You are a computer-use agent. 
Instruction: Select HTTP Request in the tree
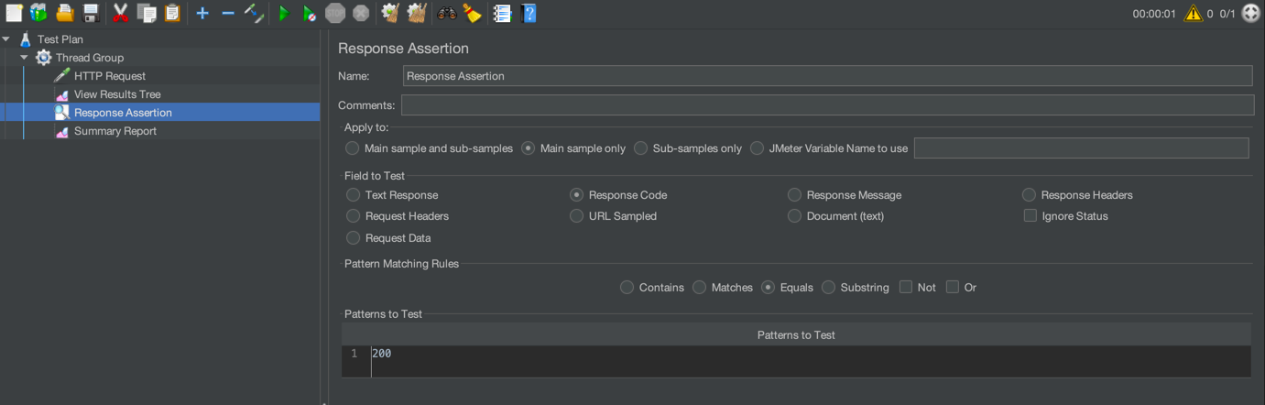109,76
